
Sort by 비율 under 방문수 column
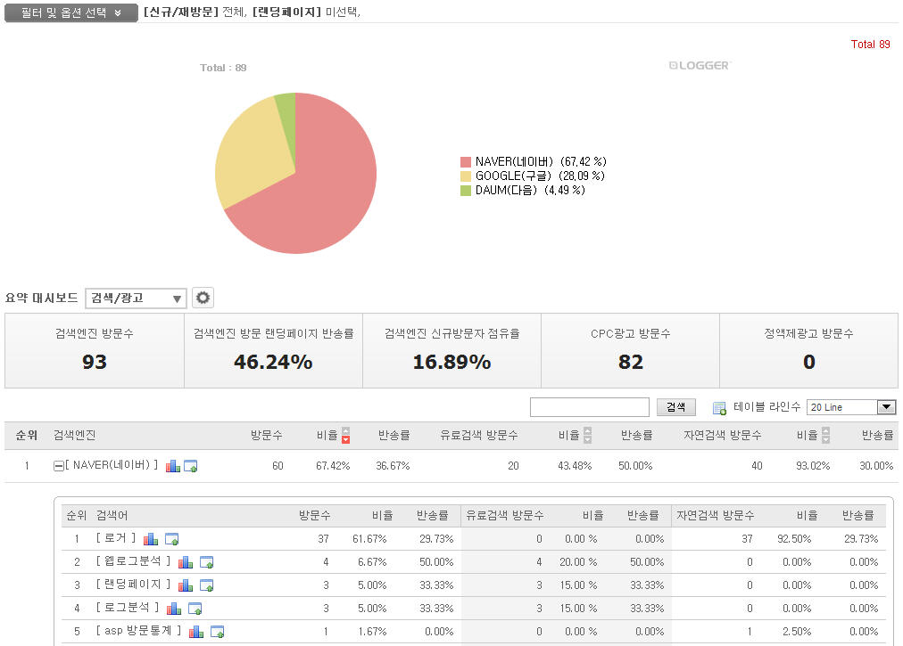point(346,436)
